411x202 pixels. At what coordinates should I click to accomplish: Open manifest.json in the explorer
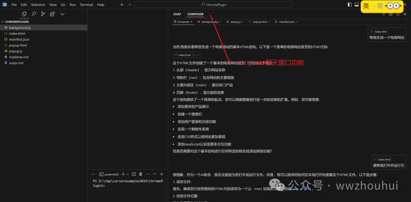tap(43, 39)
